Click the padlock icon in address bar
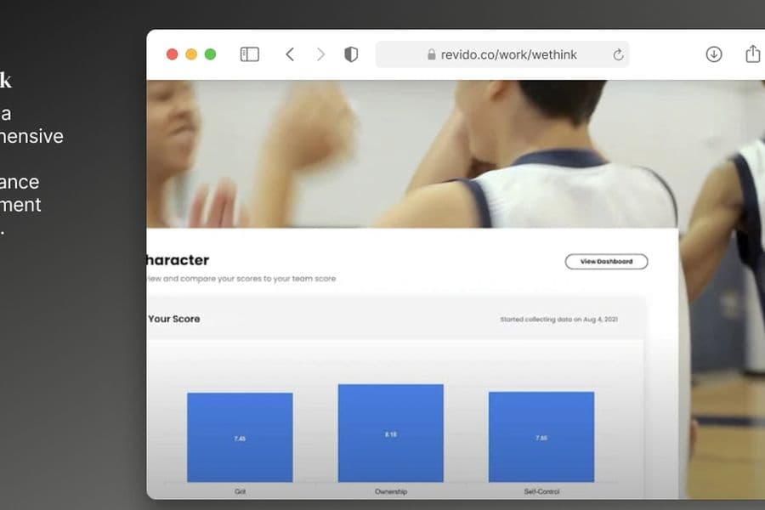Viewport: 765px width, 510px height. click(x=431, y=54)
